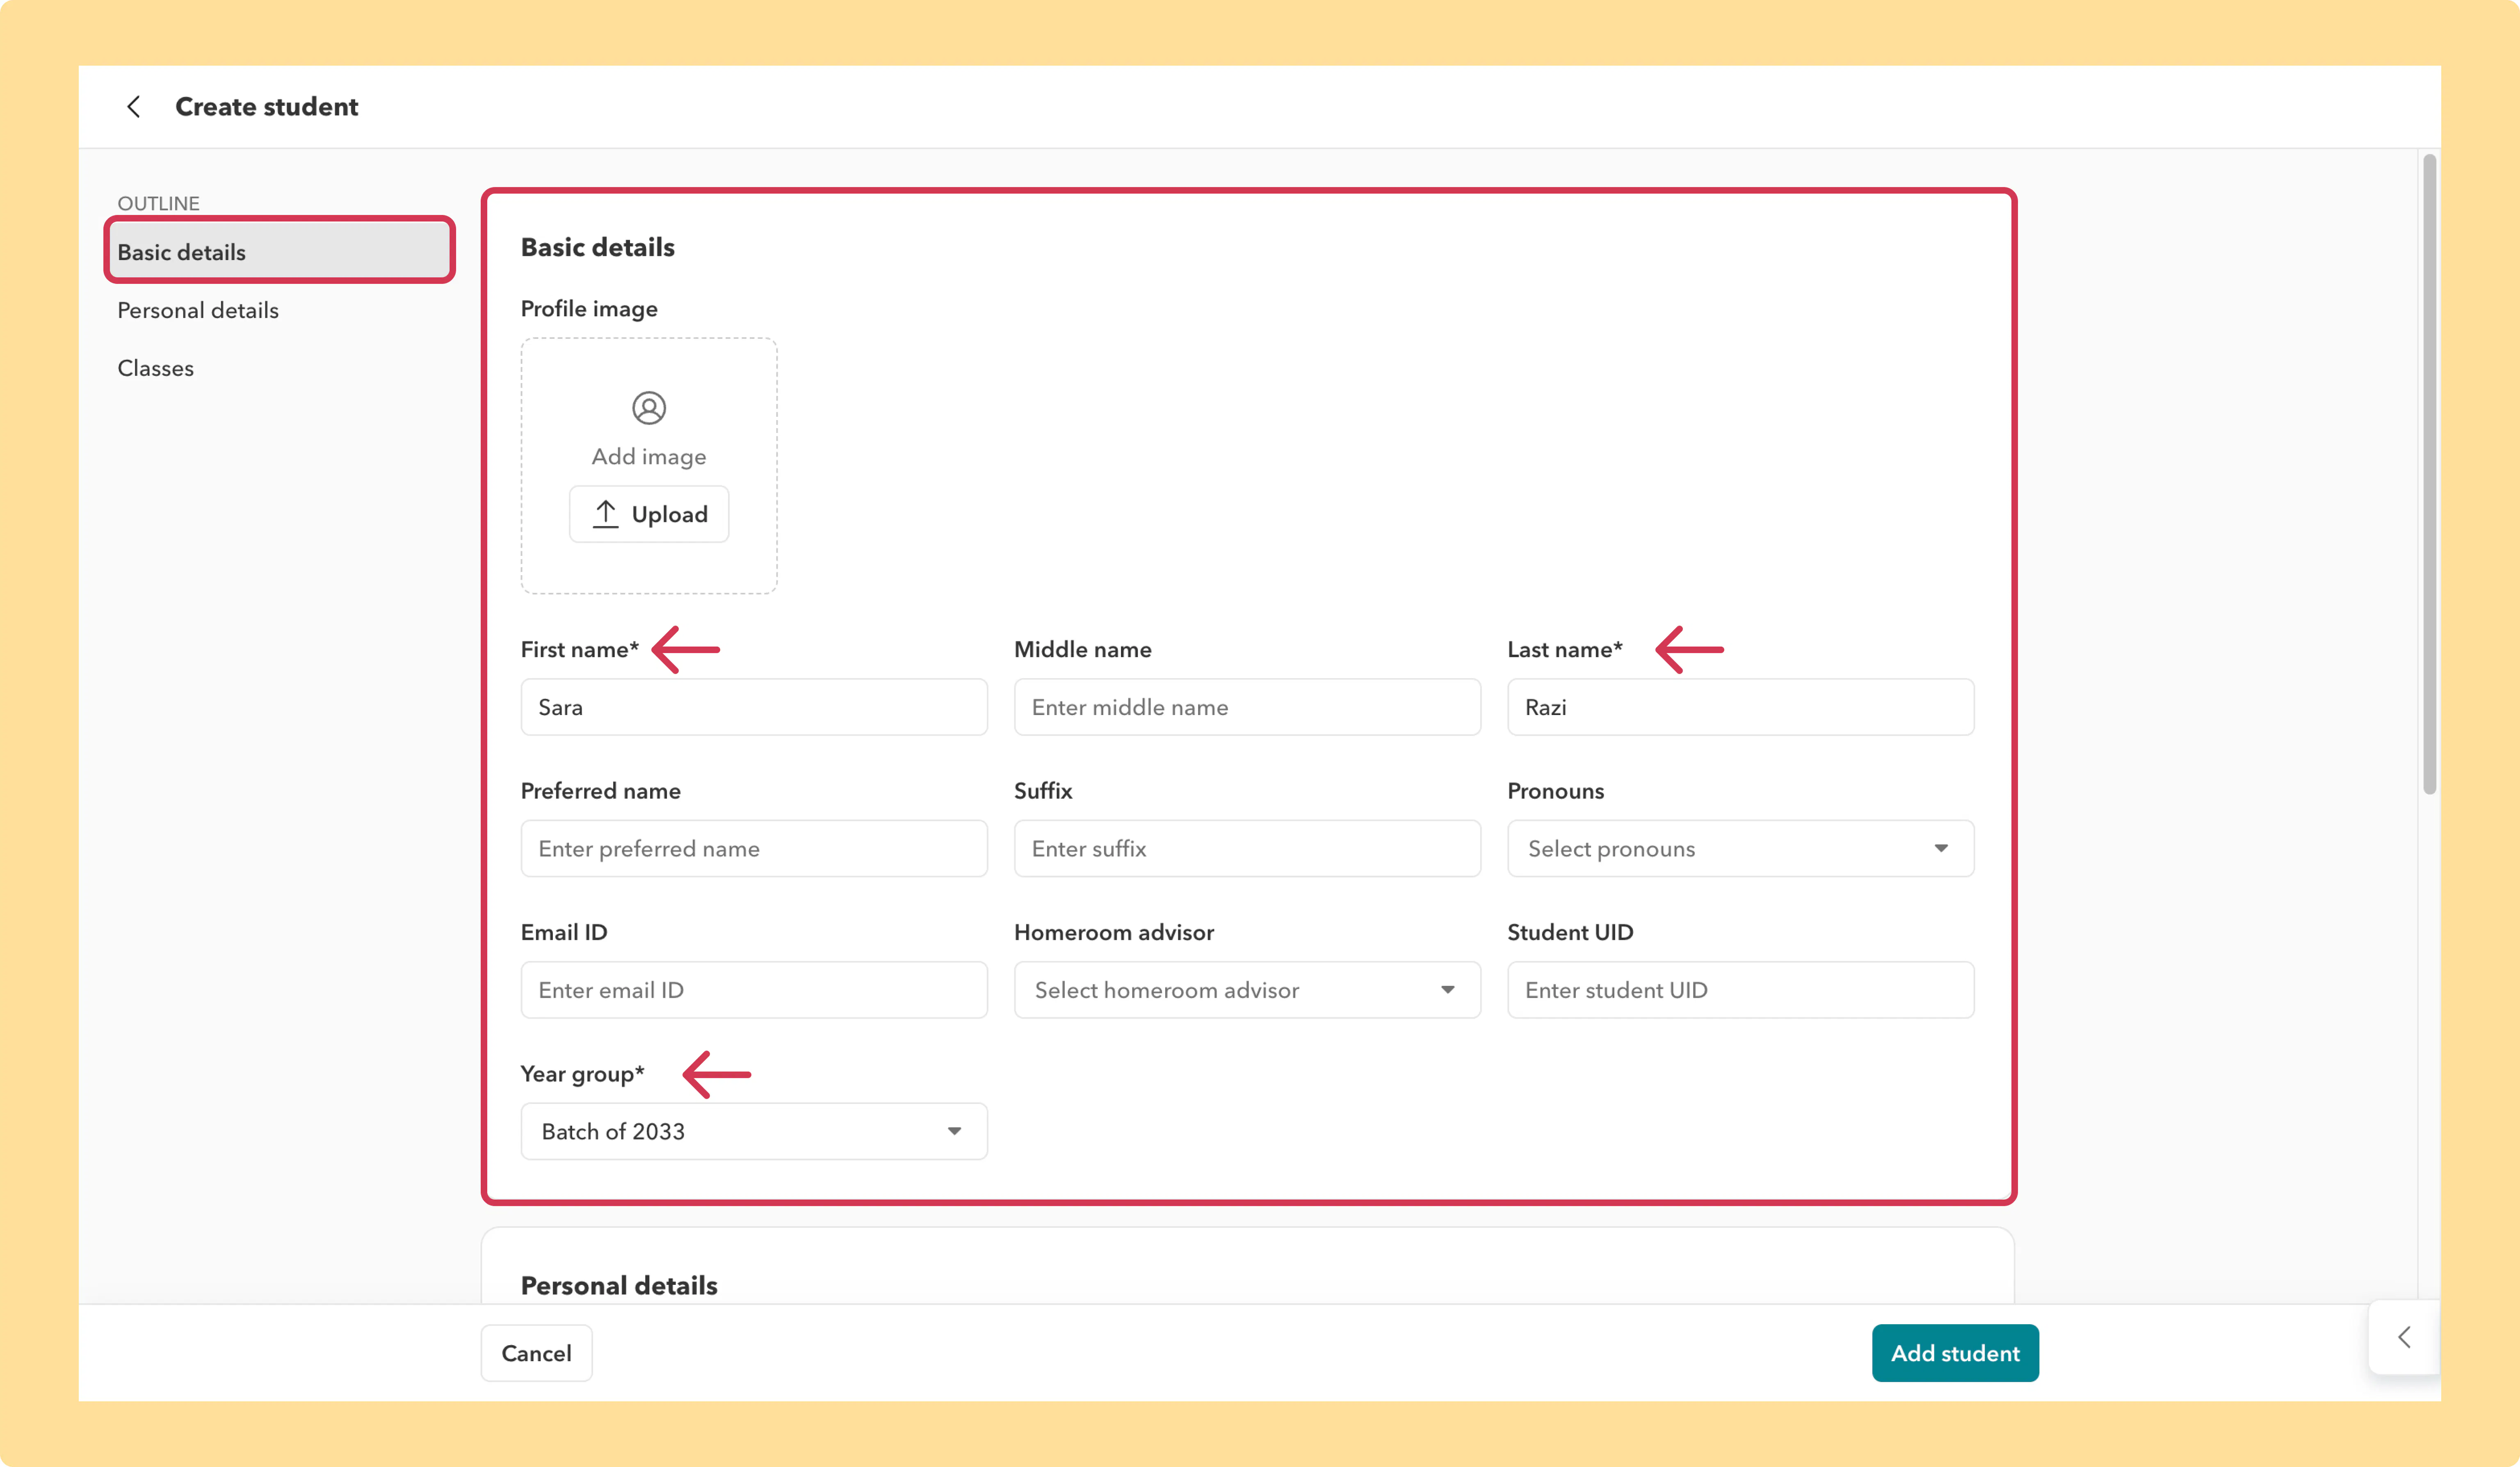Click the Cancel button
Viewport: 2520px width, 1467px height.
[x=536, y=1353]
